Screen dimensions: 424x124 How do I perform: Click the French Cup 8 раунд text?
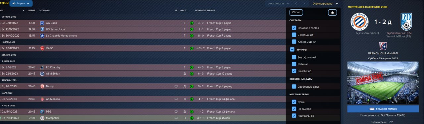pos(219,48)
